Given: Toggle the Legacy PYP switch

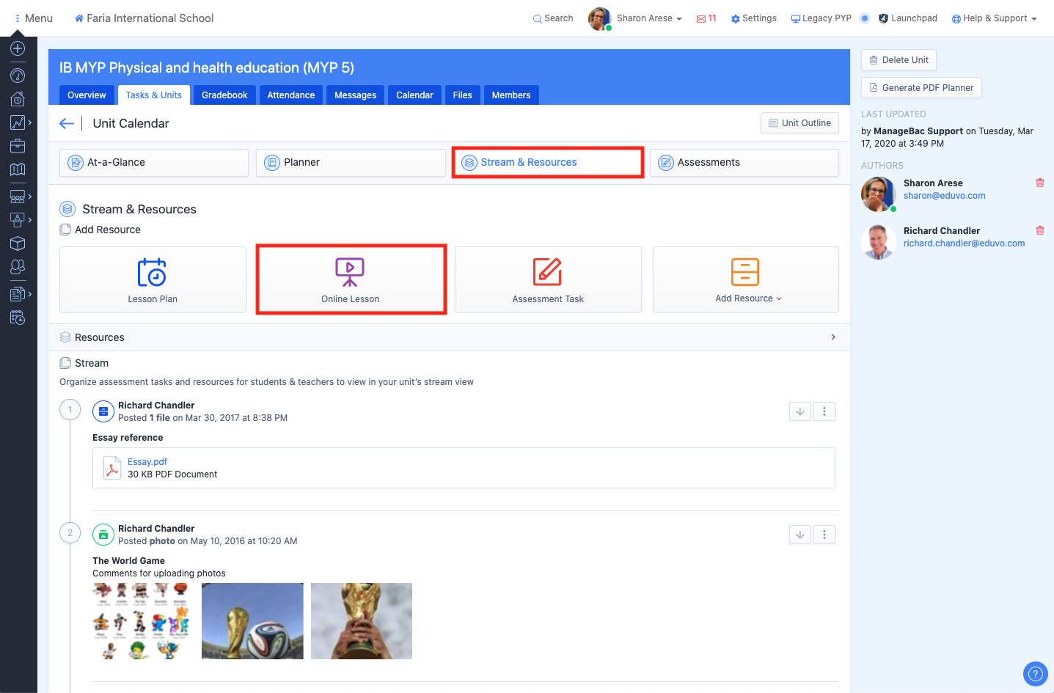Looking at the screenshot, I should tap(865, 18).
